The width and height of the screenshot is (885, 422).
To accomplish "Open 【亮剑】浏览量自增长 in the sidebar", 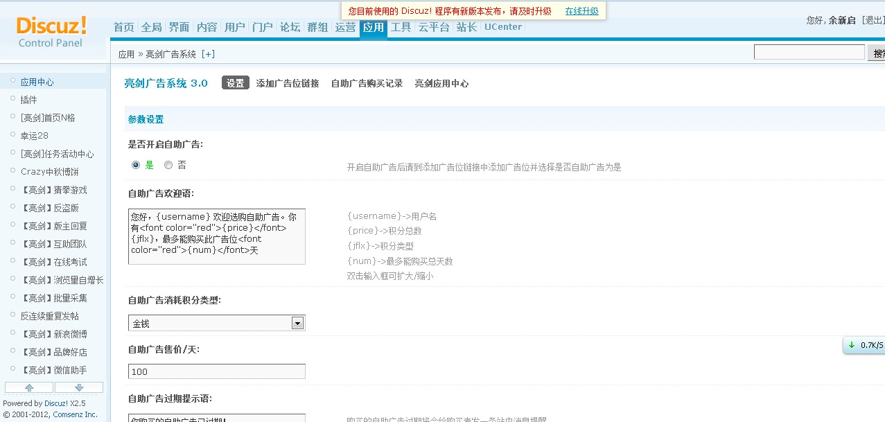I will [x=62, y=280].
